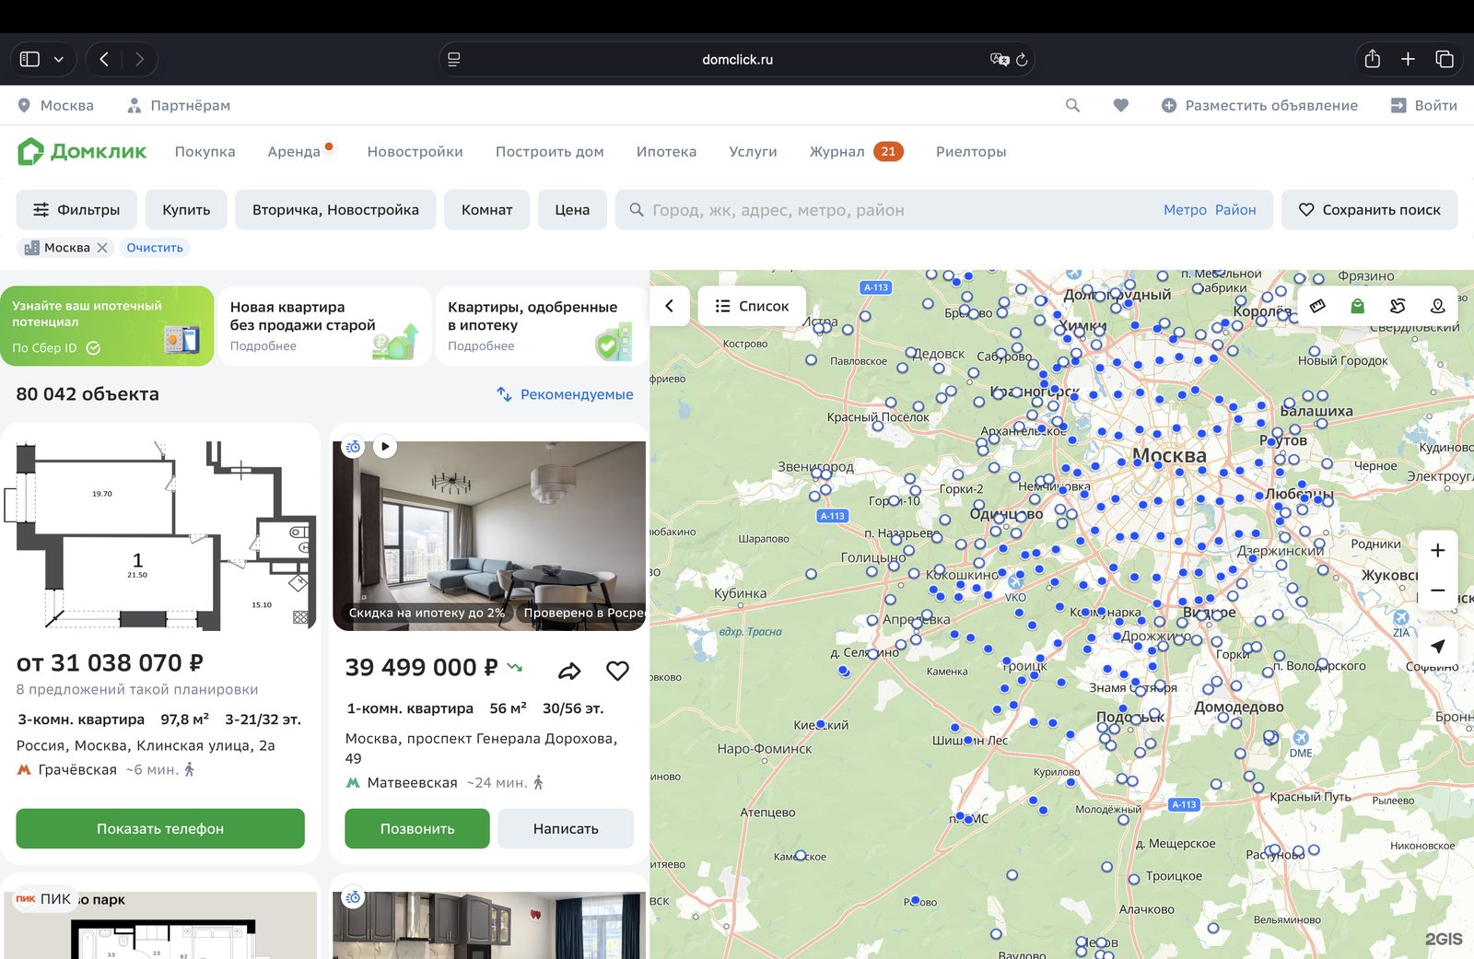1474x959 pixels.
Task: Go back in Safari history
Action: 104,59
